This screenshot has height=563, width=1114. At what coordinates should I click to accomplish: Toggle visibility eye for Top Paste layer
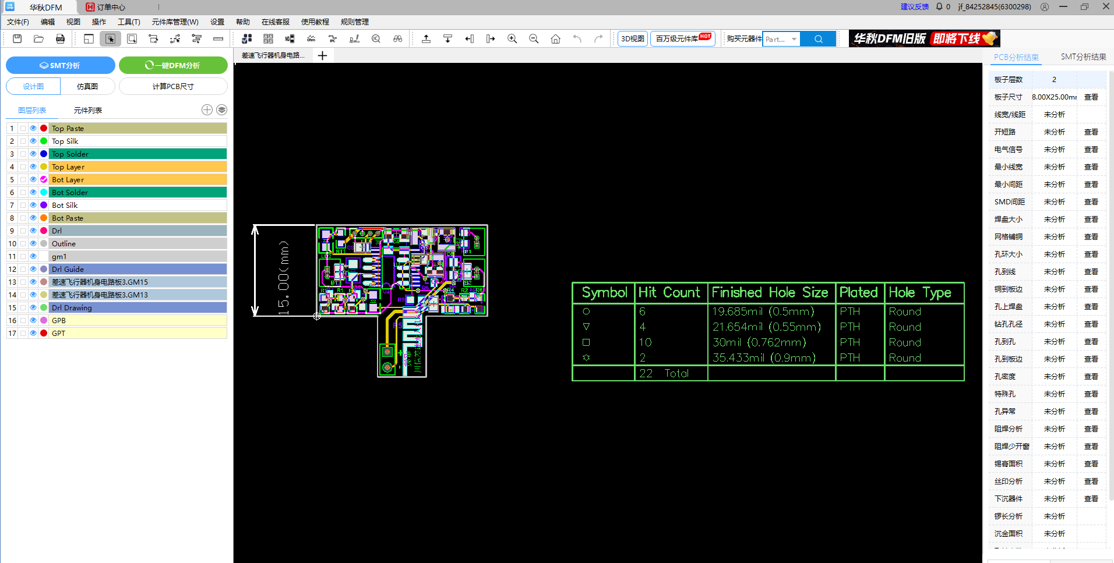click(x=33, y=128)
